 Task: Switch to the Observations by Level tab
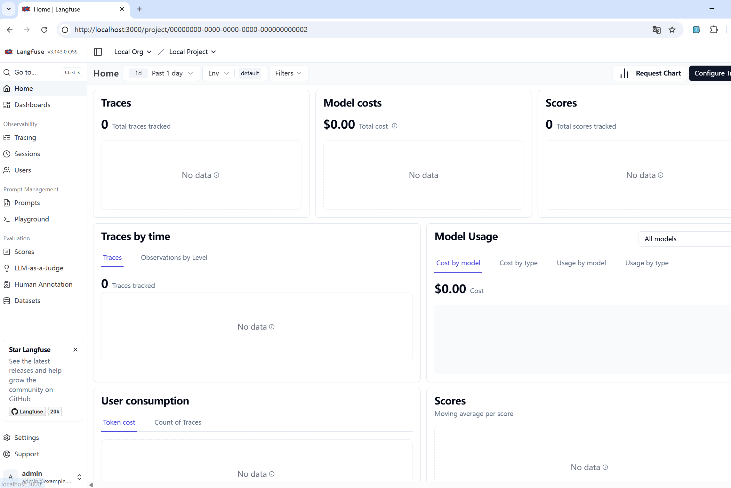[174, 257]
